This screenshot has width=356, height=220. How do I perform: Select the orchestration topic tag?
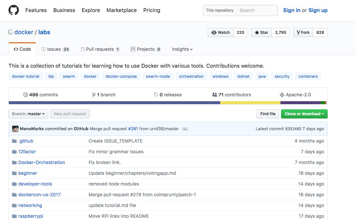tap(191, 76)
